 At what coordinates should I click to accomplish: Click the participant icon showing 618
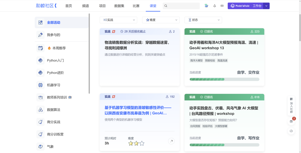(x=252, y=97)
